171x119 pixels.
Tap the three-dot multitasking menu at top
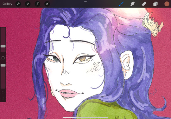(85, 2)
